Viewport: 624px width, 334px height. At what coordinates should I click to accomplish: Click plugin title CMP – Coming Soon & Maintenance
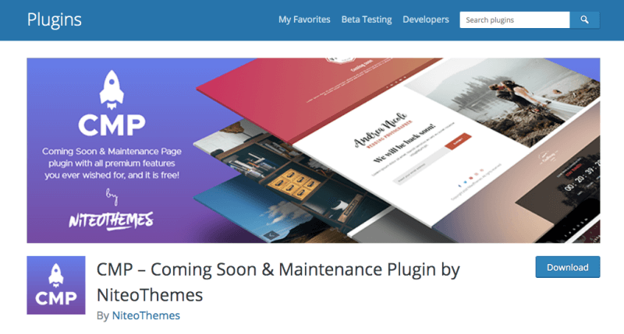278,282
